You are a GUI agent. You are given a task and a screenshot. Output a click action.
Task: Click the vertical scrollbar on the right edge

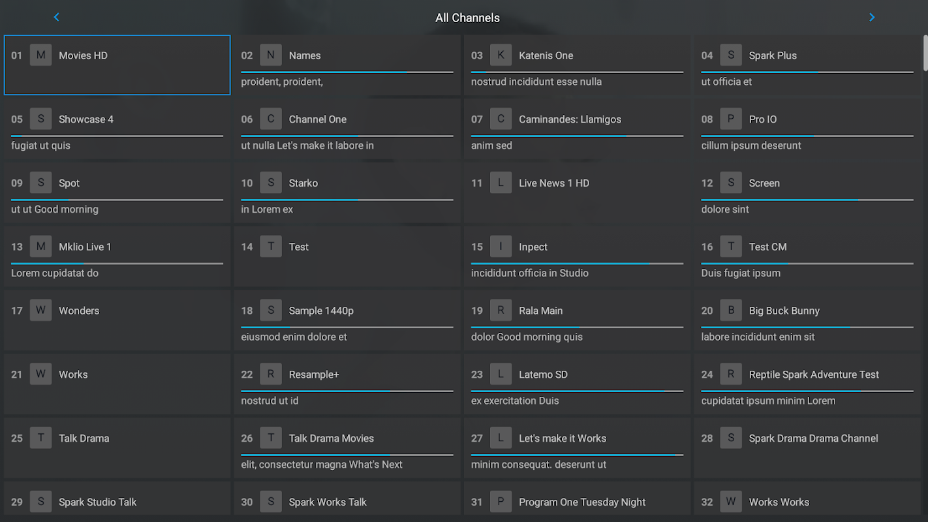point(925,52)
